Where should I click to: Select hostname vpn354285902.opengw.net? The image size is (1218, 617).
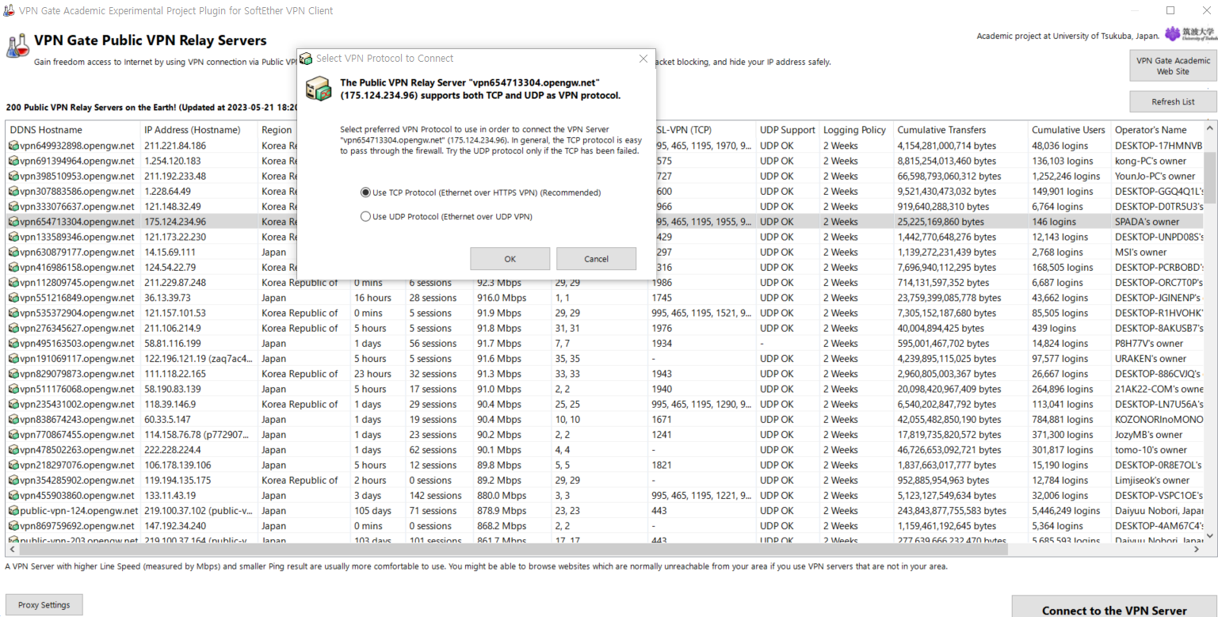[x=78, y=480]
